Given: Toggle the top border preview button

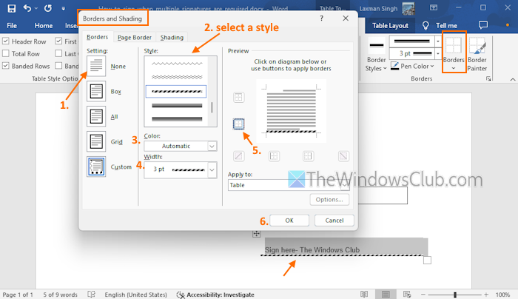Looking at the screenshot, I should 238,97.
